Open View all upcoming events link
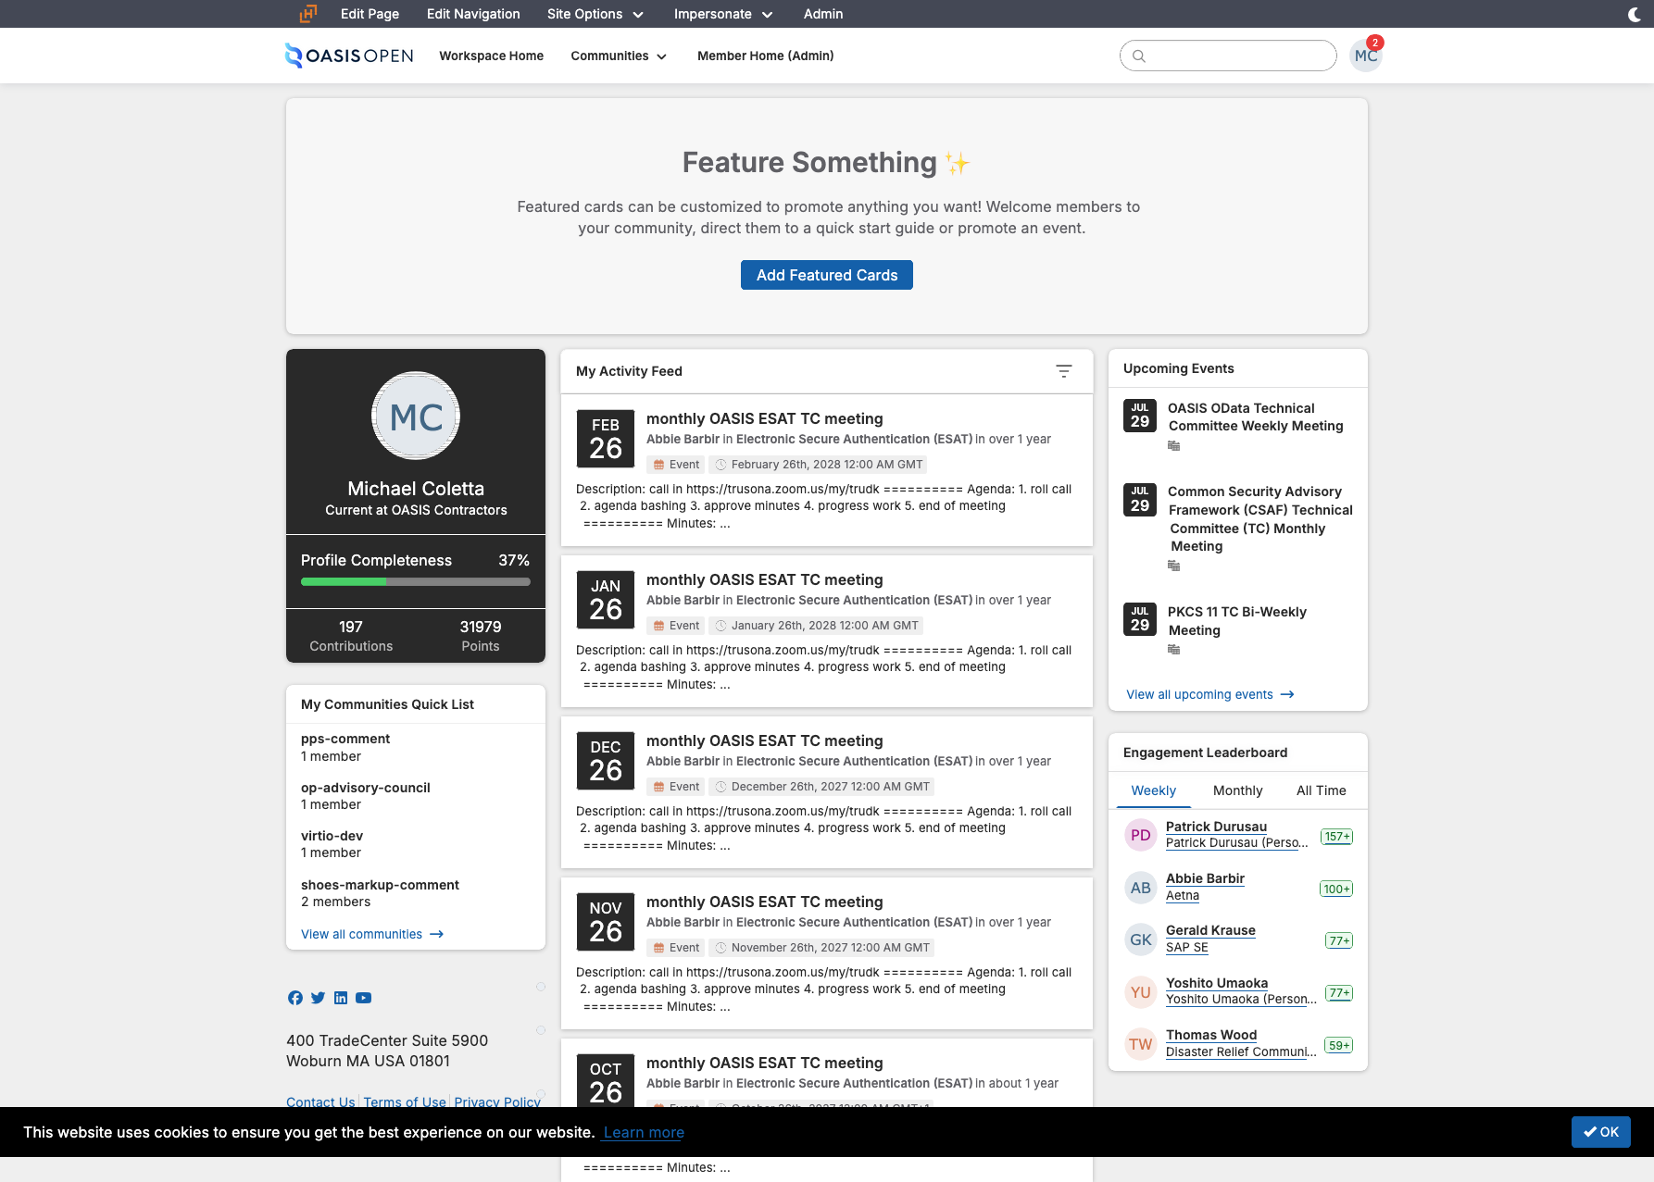 click(x=1209, y=694)
